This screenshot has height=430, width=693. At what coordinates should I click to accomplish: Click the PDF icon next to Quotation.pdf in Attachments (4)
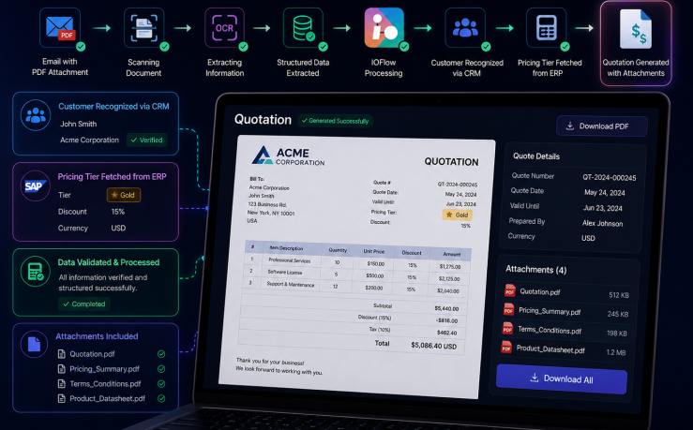[510, 290]
